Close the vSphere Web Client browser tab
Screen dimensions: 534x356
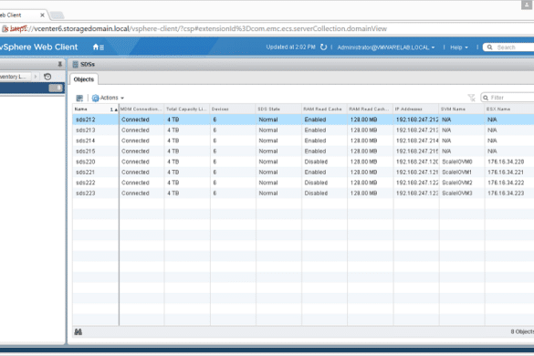coord(42,15)
